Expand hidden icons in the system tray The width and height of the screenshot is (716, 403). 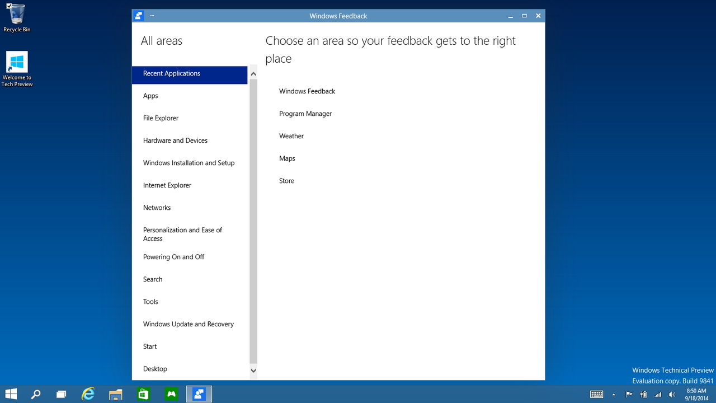(614, 395)
